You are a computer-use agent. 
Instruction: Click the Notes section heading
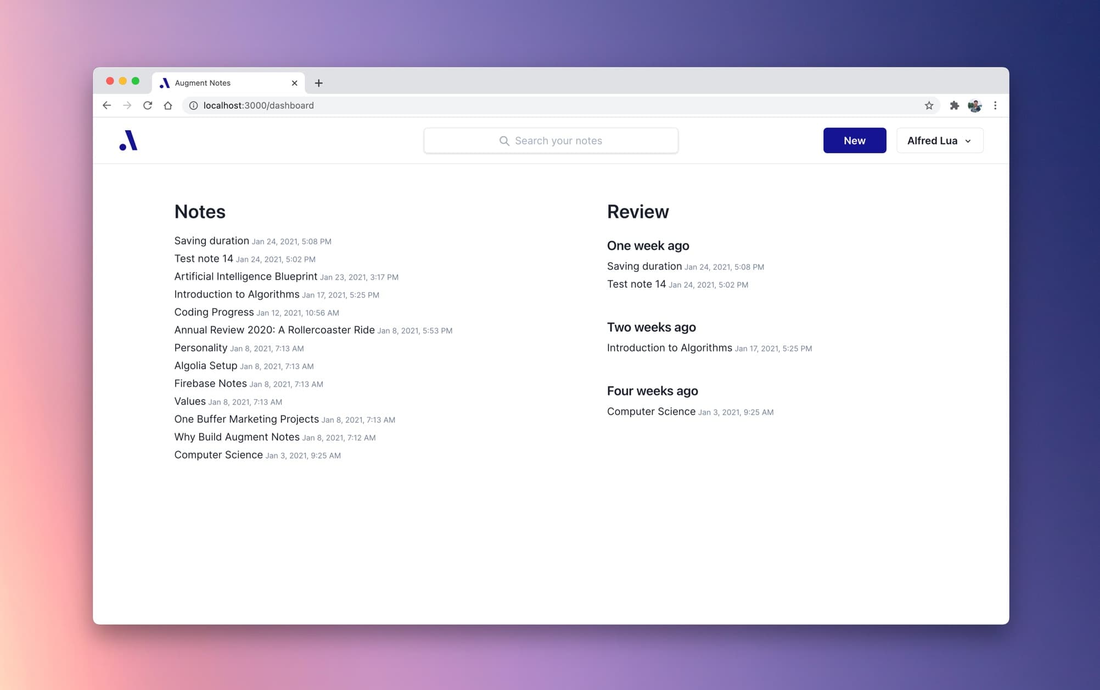pyautogui.click(x=200, y=212)
